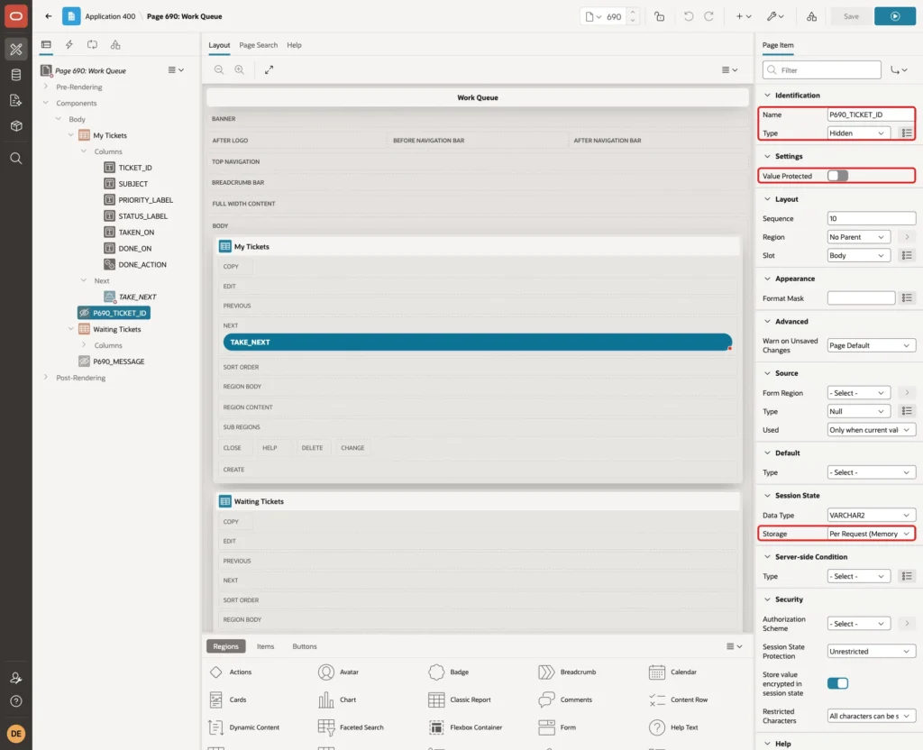The width and height of the screenshot is (923, 750).
Task: Click the page lock icon in the toolbar
Action: 659,16
